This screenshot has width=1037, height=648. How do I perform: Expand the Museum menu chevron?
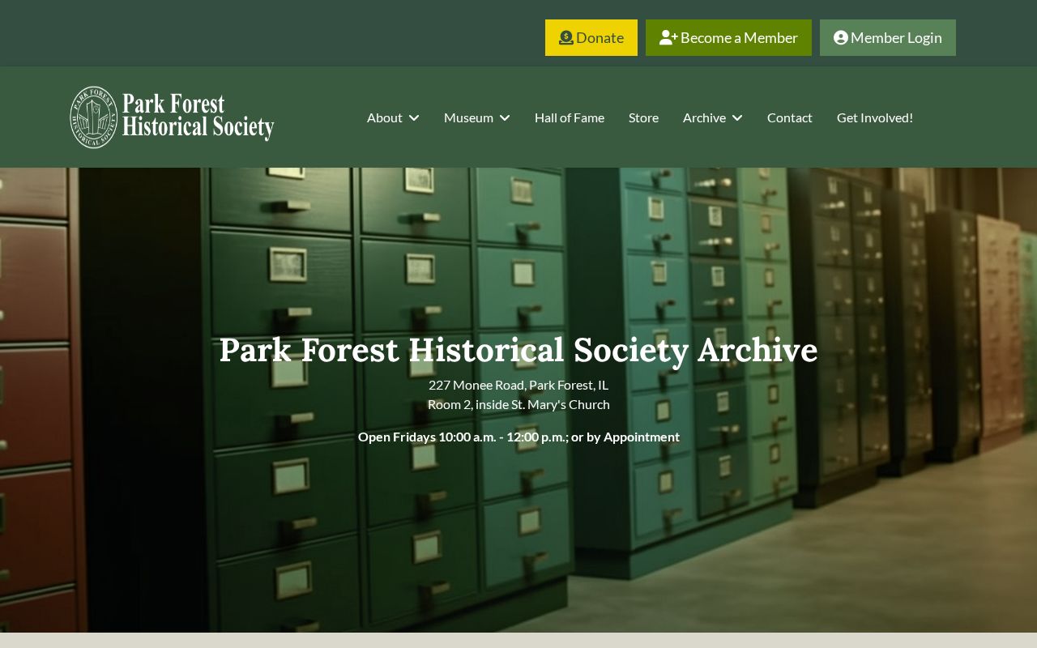point(505,118)
